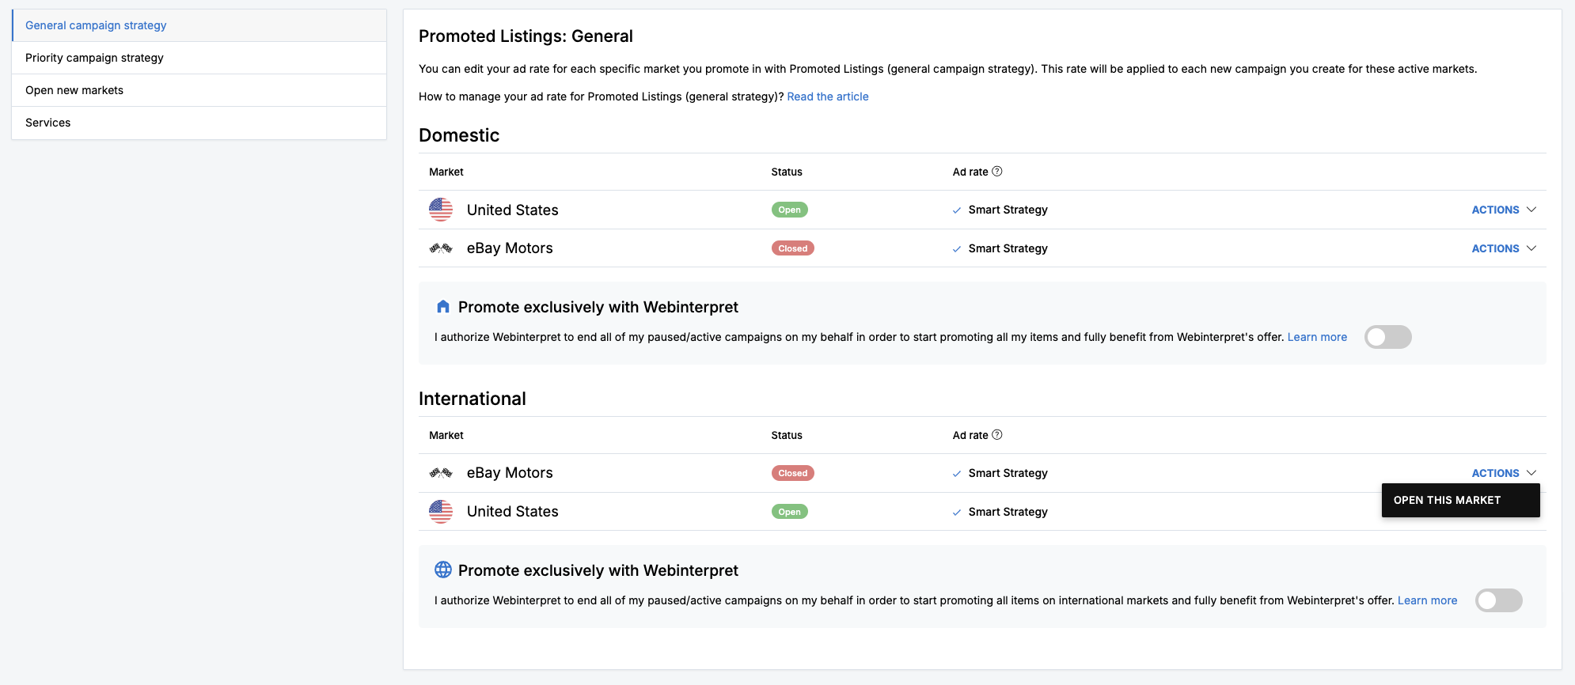This screenshot has height=685, width=1575.
Task: Click the International eBay Motors flags icon
Action: click(441, 473)
